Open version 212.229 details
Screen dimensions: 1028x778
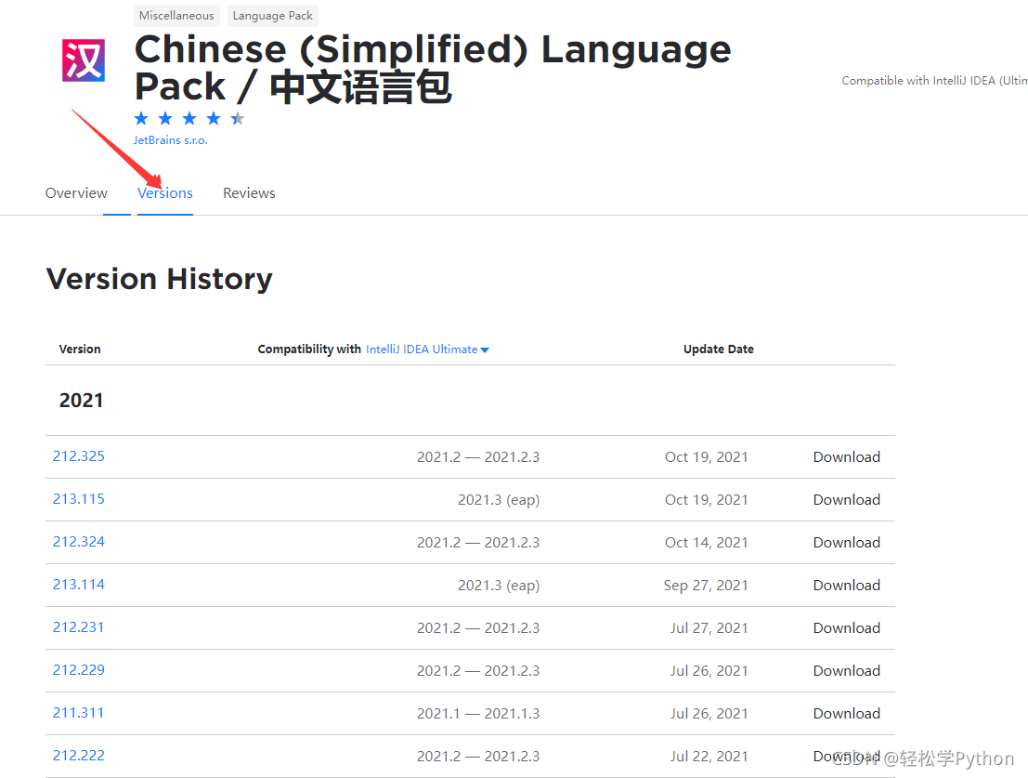[79, 670]
